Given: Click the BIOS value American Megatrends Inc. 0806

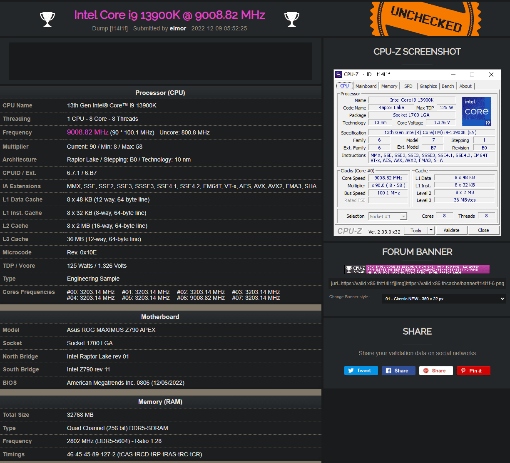Looking at the screenshot, I should click(126, 383).
